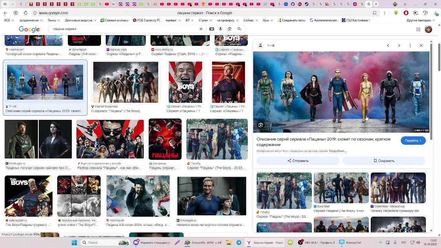
Task: Open safereactor.cc 'The Boys' thumbnail
Action: [29, 196]
